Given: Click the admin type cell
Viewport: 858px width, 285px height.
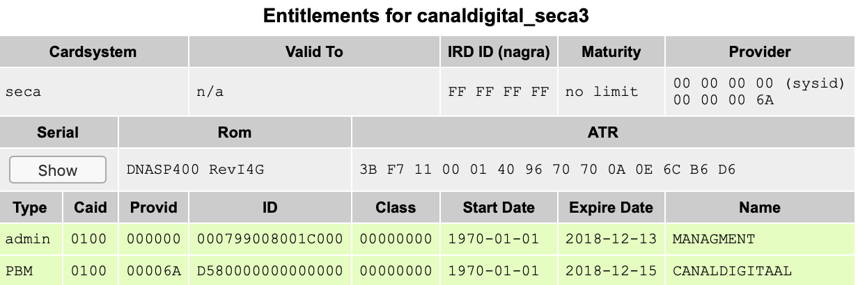Looking at the screenshot, I should [28, 239].
